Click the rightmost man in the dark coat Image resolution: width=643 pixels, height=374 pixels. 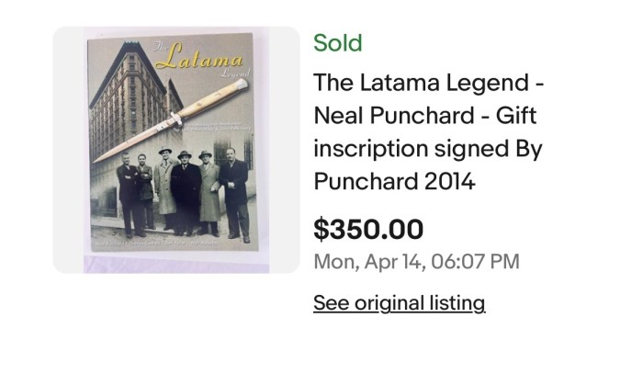tap(234, 194)
